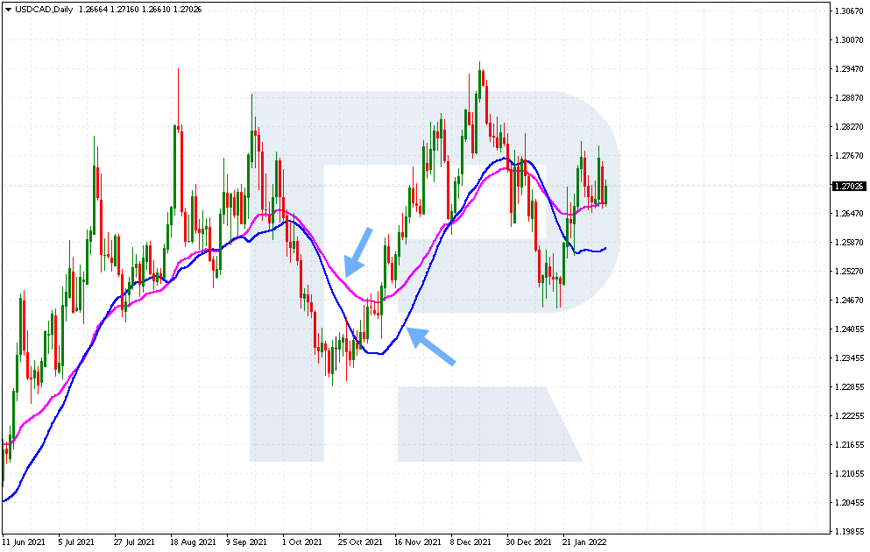Viewport: 870px width, 552px height.
Task: Click the OHLC values in chart header
Action: [139, 10]
